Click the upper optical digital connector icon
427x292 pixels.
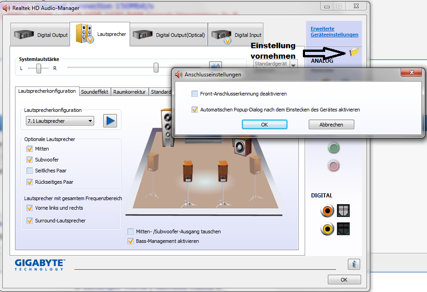[343, 211]
